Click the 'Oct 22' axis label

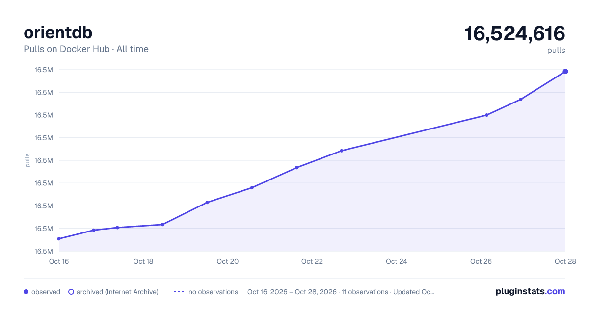312,261
